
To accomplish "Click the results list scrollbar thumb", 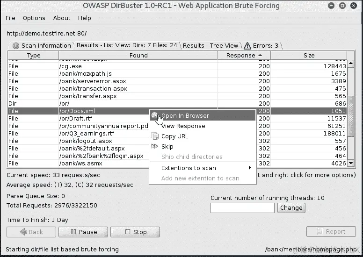I will [351, 116].
